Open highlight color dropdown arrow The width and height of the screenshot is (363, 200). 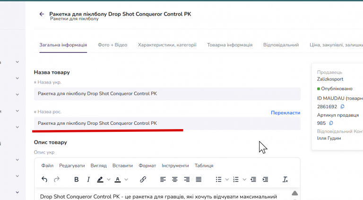coord(109,179)
